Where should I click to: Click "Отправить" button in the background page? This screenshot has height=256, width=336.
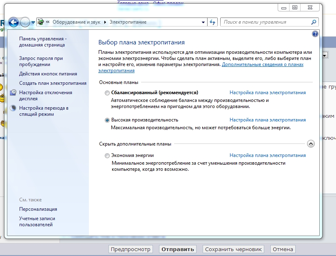pyautogui.click(x=178, y=249)
